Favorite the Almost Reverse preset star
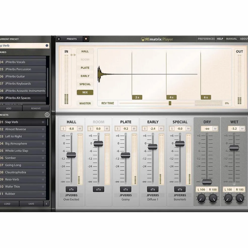Screen dimensions: 248x248 pyautogui.click(x=43, y=129)
